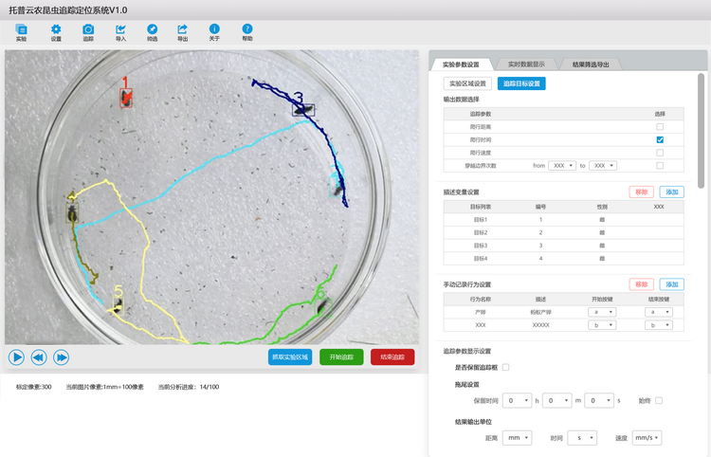Click the red 结束追踪 button
The width and height of the screenshot is (711, 457).
392,357
